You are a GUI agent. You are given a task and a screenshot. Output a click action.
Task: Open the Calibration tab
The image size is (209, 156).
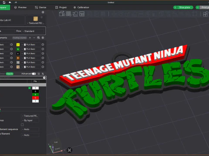click(81, 7)
